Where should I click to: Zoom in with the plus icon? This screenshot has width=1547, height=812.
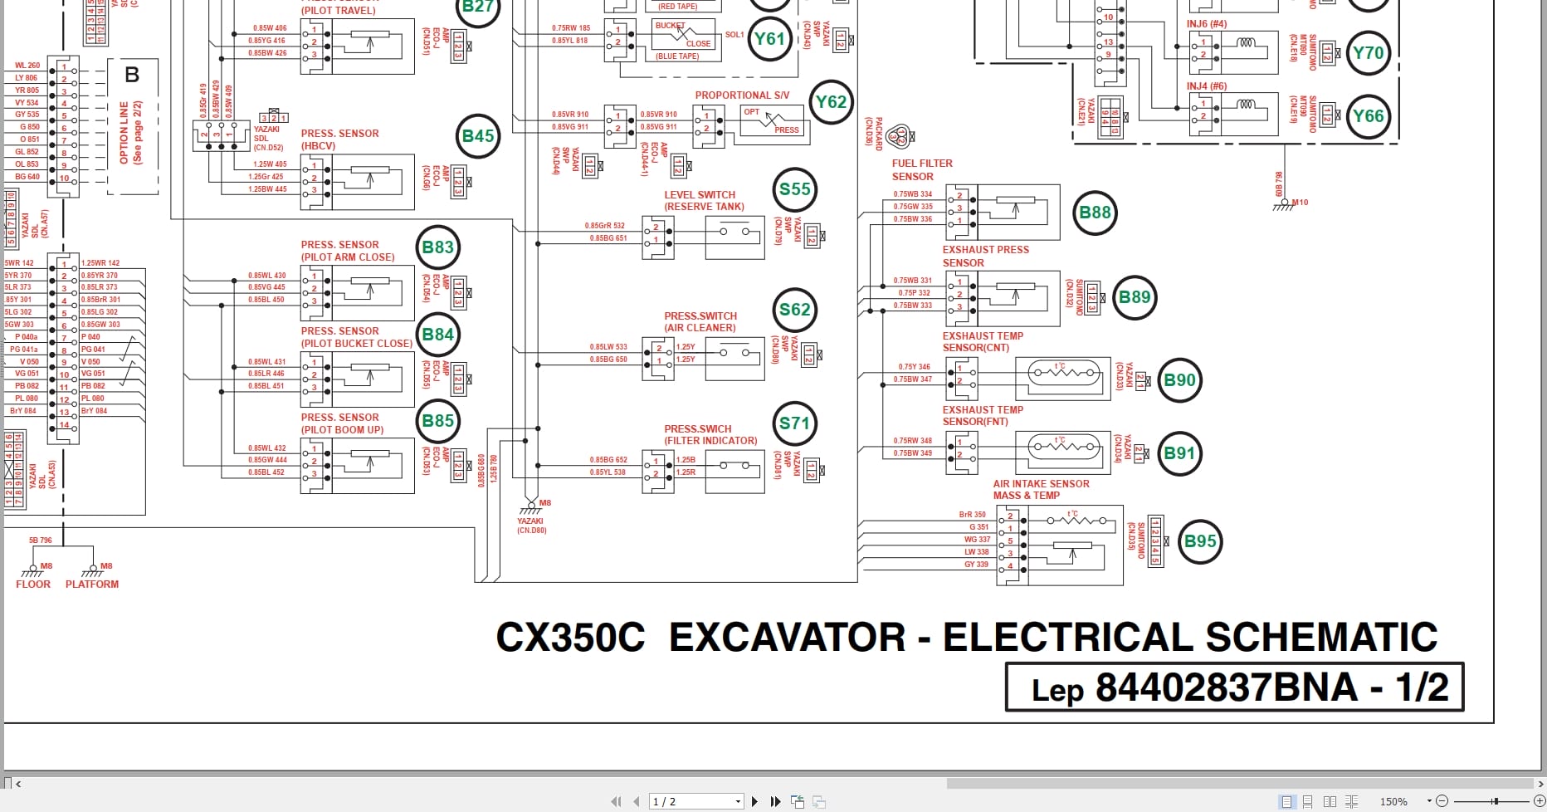[x=1538, y=801]
